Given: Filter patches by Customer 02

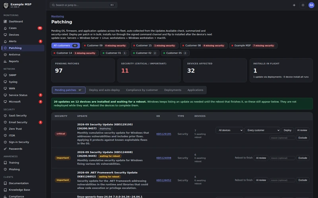Looking at the screenshot, I should pyautogui.click(x=145, y=53).
